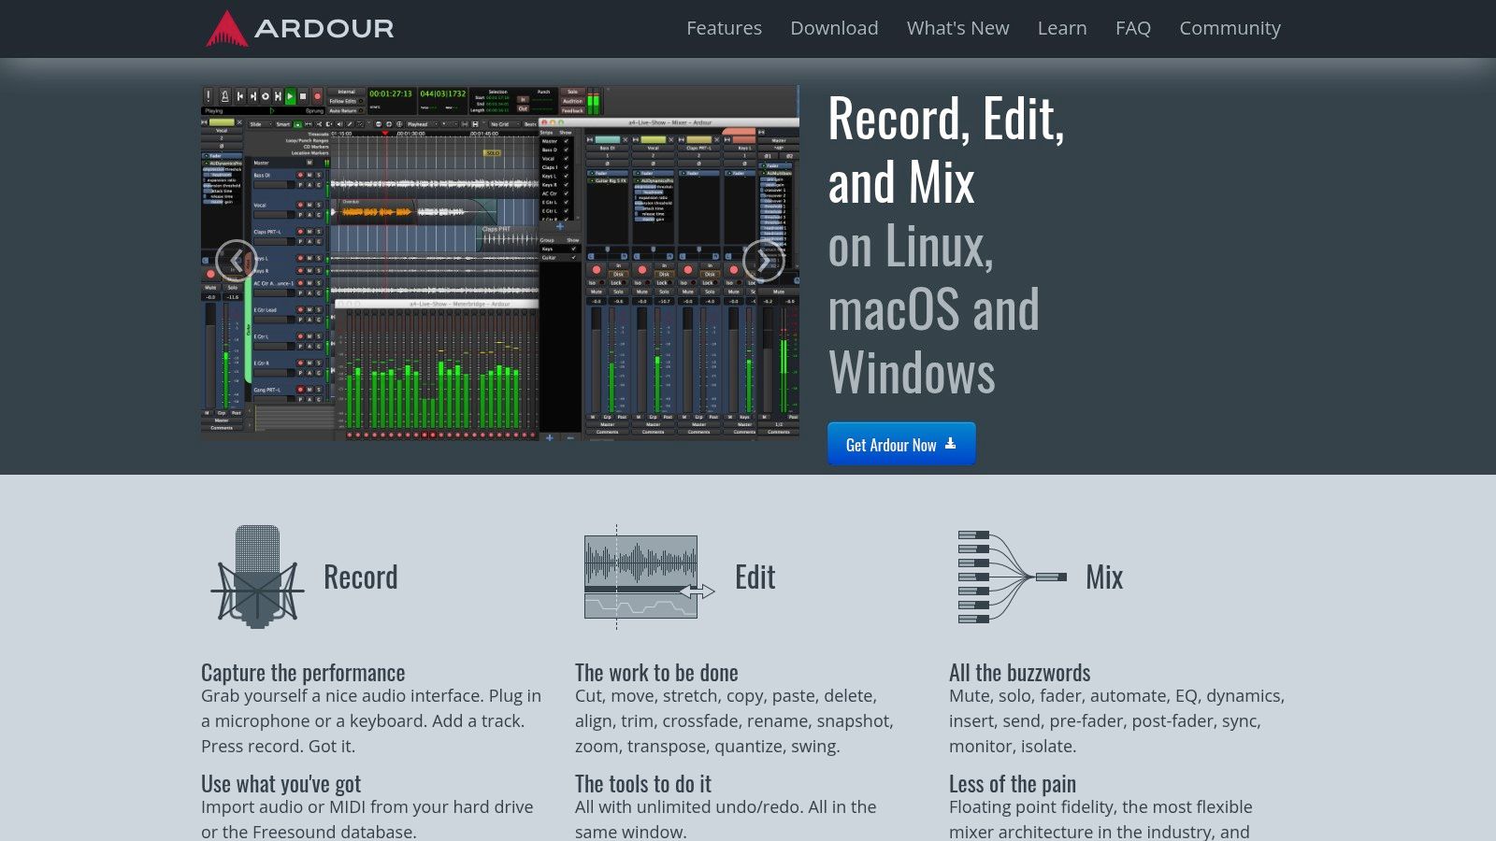Click the mixer routing Mix icon
Viewport: 1496px width, 841px height.
click(1013, 577)
